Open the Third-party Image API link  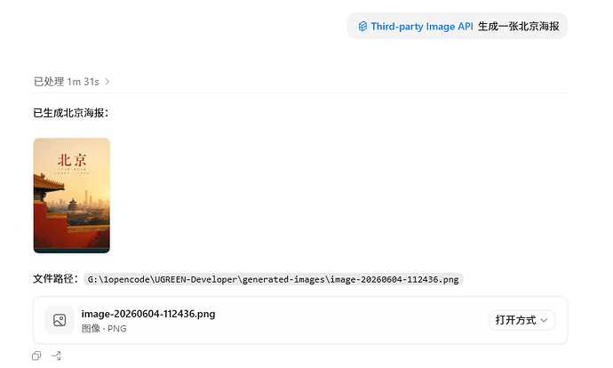422,26
